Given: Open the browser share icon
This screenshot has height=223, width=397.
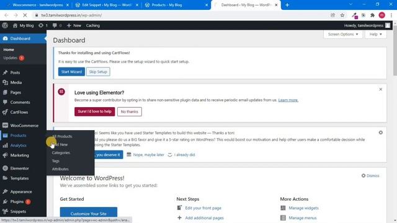Looking at the screenshot, I should click(332, 15).
